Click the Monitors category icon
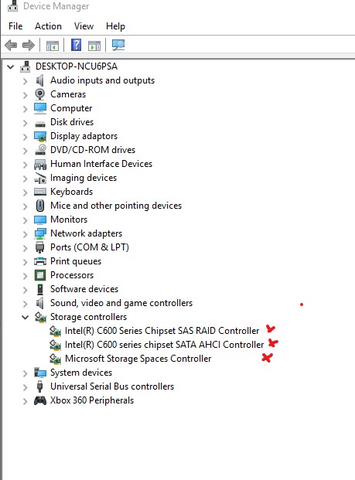Viewport: 355px width, 480px height. 40,220
